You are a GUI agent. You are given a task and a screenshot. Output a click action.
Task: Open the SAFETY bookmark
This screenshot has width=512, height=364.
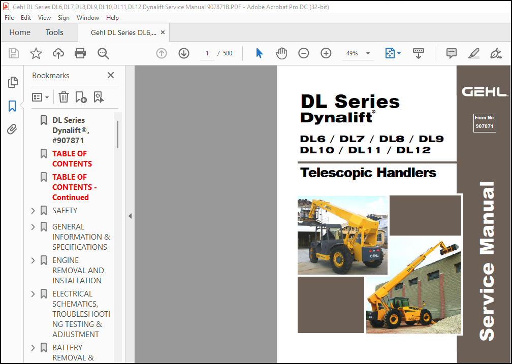pyautogui.click(x=65, y=211)
